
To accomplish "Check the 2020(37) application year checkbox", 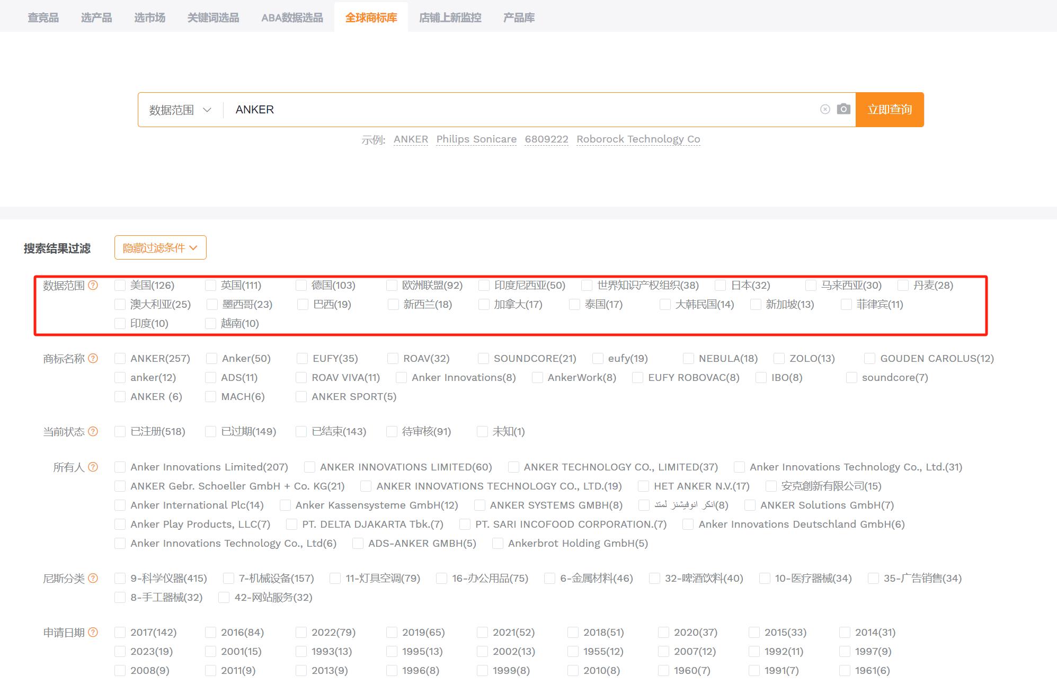I will (664, 633).
